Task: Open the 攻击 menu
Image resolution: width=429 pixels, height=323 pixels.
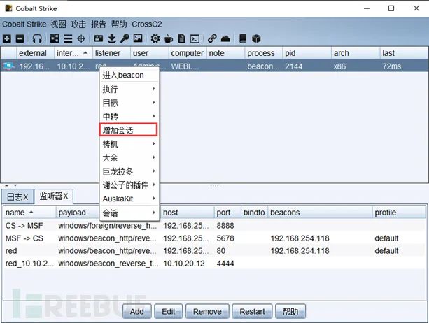Action: [78, 24]
